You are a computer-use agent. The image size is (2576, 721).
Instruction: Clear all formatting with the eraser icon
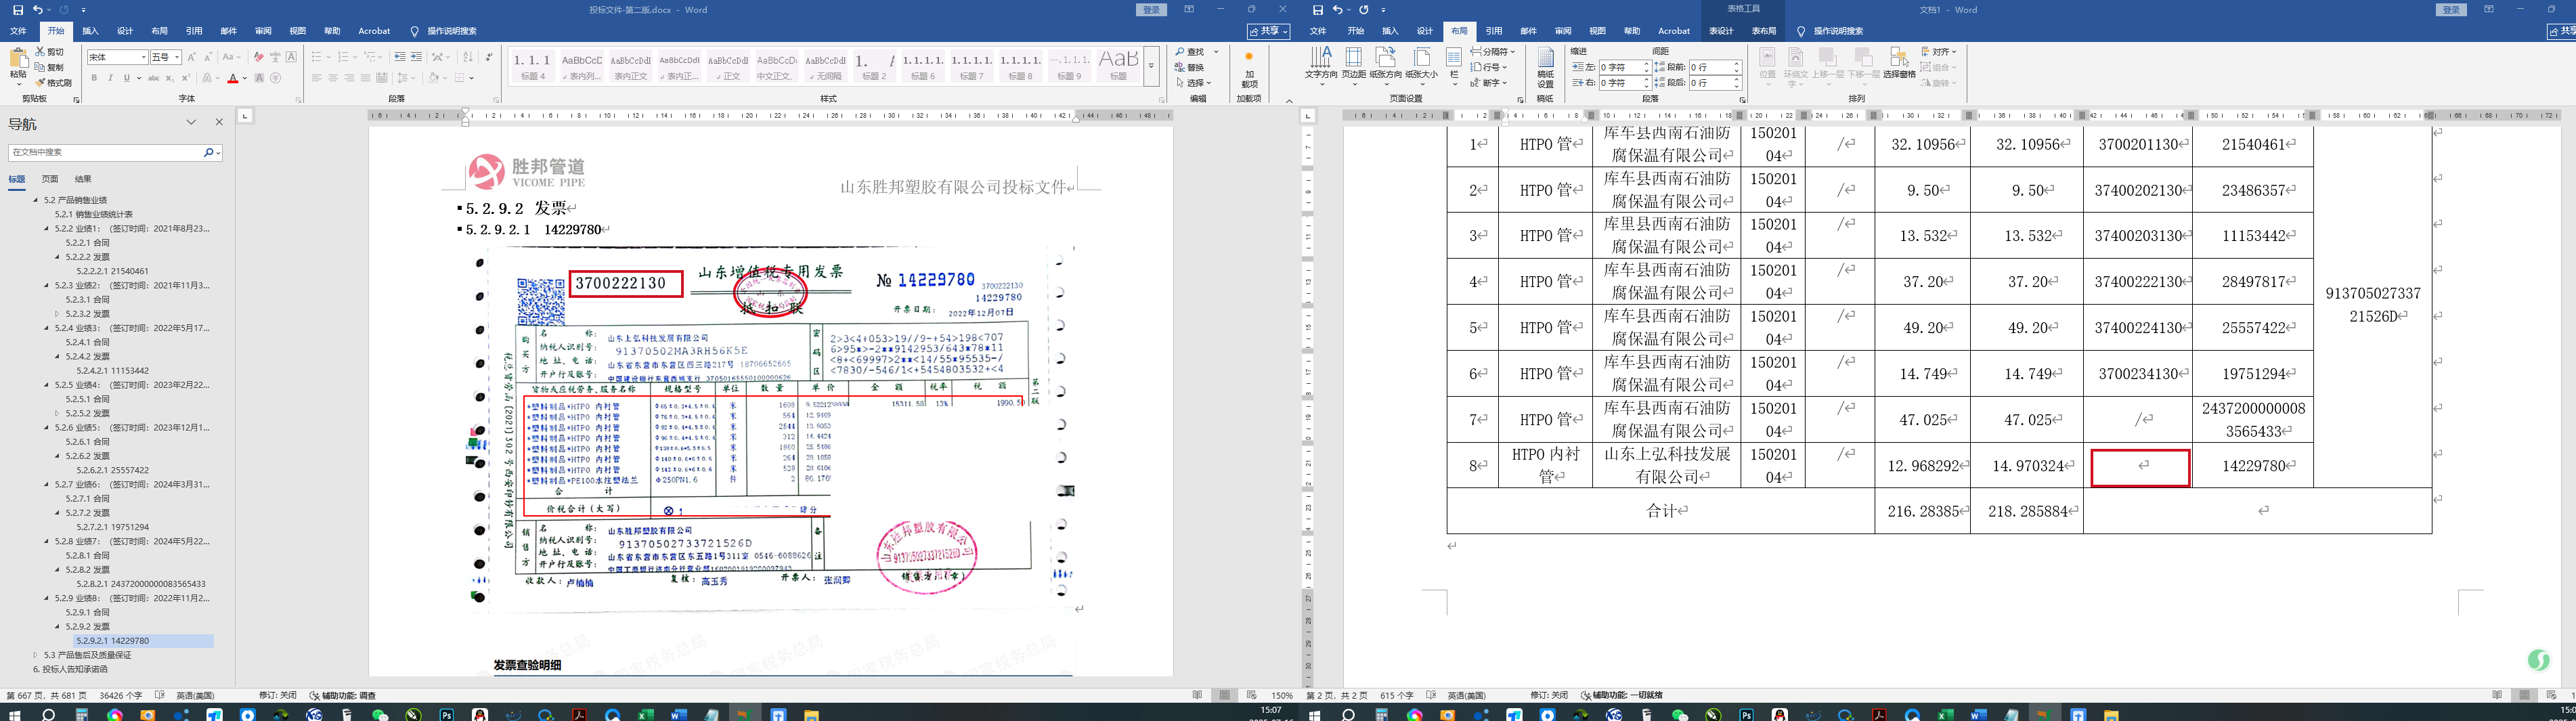pyautogui.click(x=259, y=57)
